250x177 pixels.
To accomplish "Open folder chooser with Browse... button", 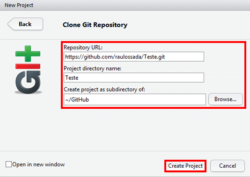I will click(x=226, y=99).
